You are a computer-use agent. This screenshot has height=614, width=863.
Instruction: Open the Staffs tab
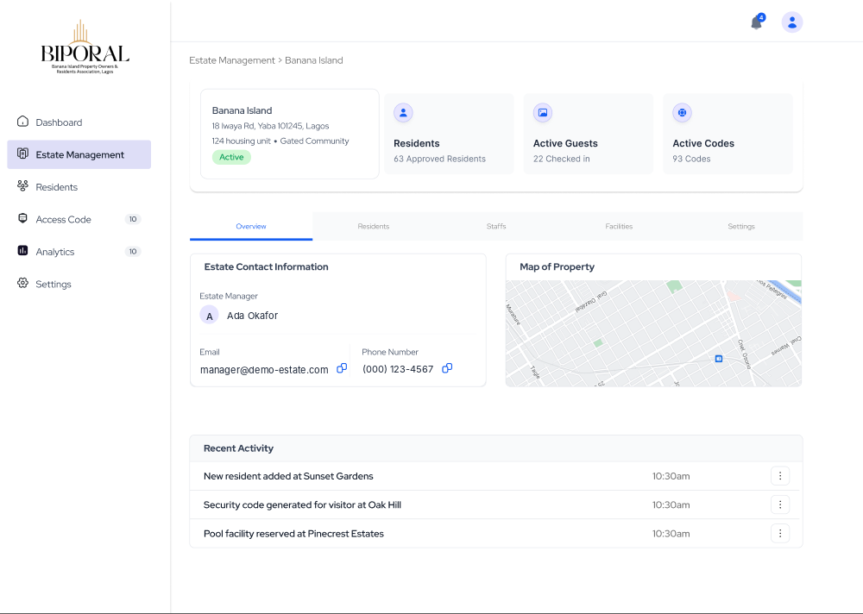tap(496, 226)
